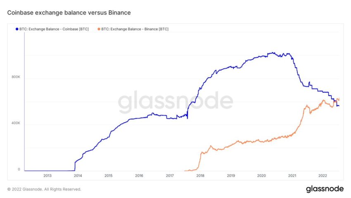Select the 2013 x-axis label

click(x=47, y=176)
